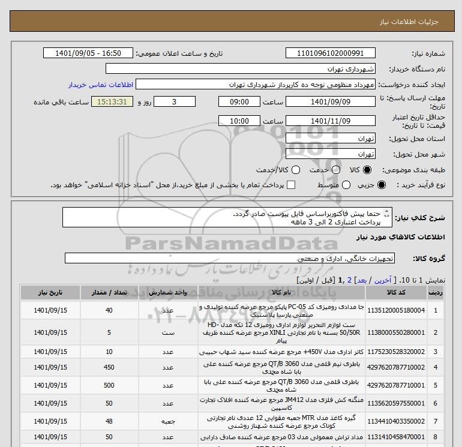Image resolution: width=462 pixels, height=447 pixels.
Task: Select the کالا/خدمت radio button
Action: pyautogui.click(x=296, y=170)
